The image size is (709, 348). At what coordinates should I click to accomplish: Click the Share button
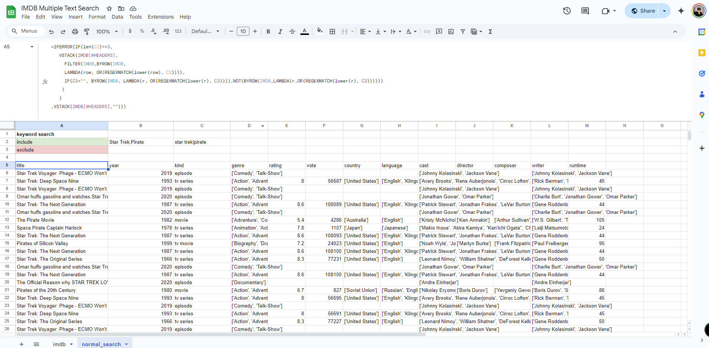pos(642,11)
